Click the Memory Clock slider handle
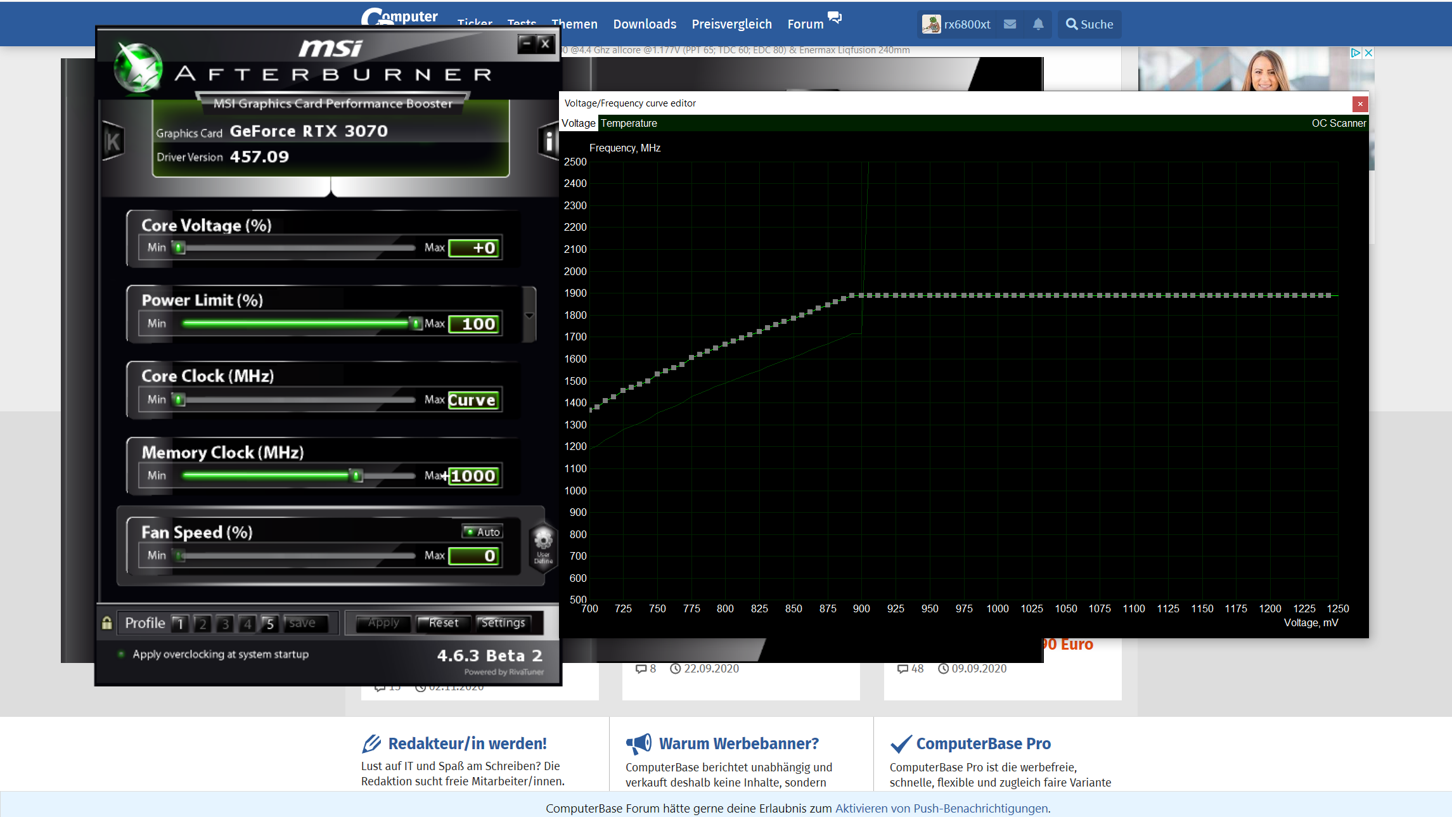Image resolution: width=1452 pixels, height=817 pixels. pos(357,476)
